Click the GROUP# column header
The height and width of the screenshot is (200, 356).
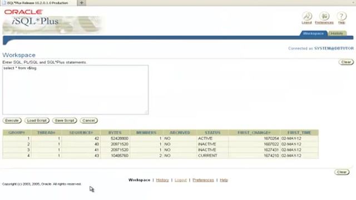(x=17, y=132)
